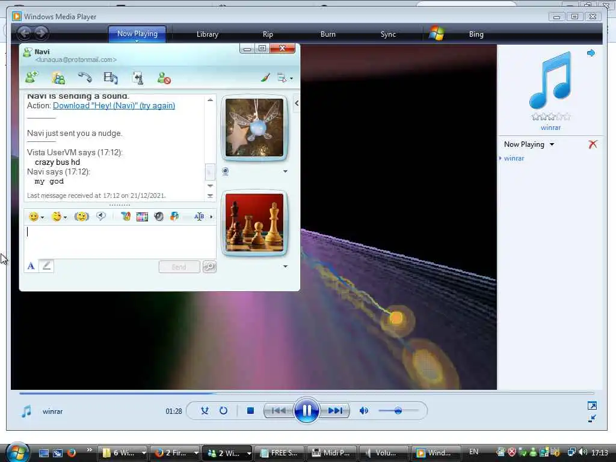Open the custom color pack grid icon
The image size is (616, 462).
click(x=142, y=217)
